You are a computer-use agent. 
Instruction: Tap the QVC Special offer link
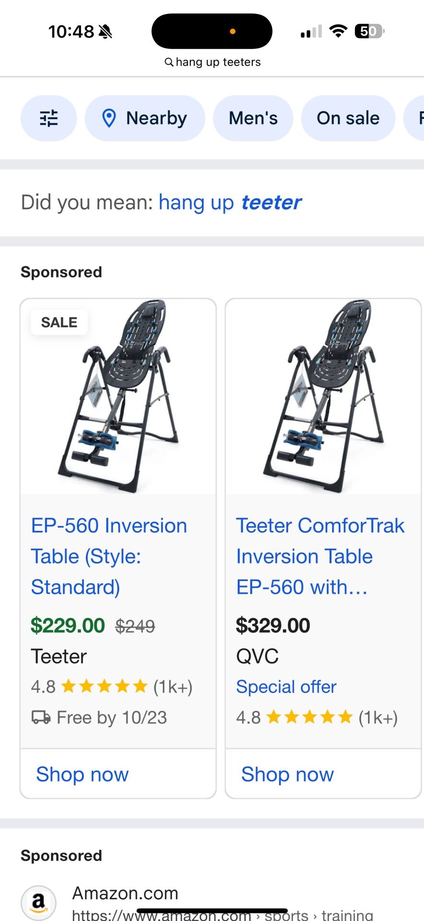click(286, 687)
